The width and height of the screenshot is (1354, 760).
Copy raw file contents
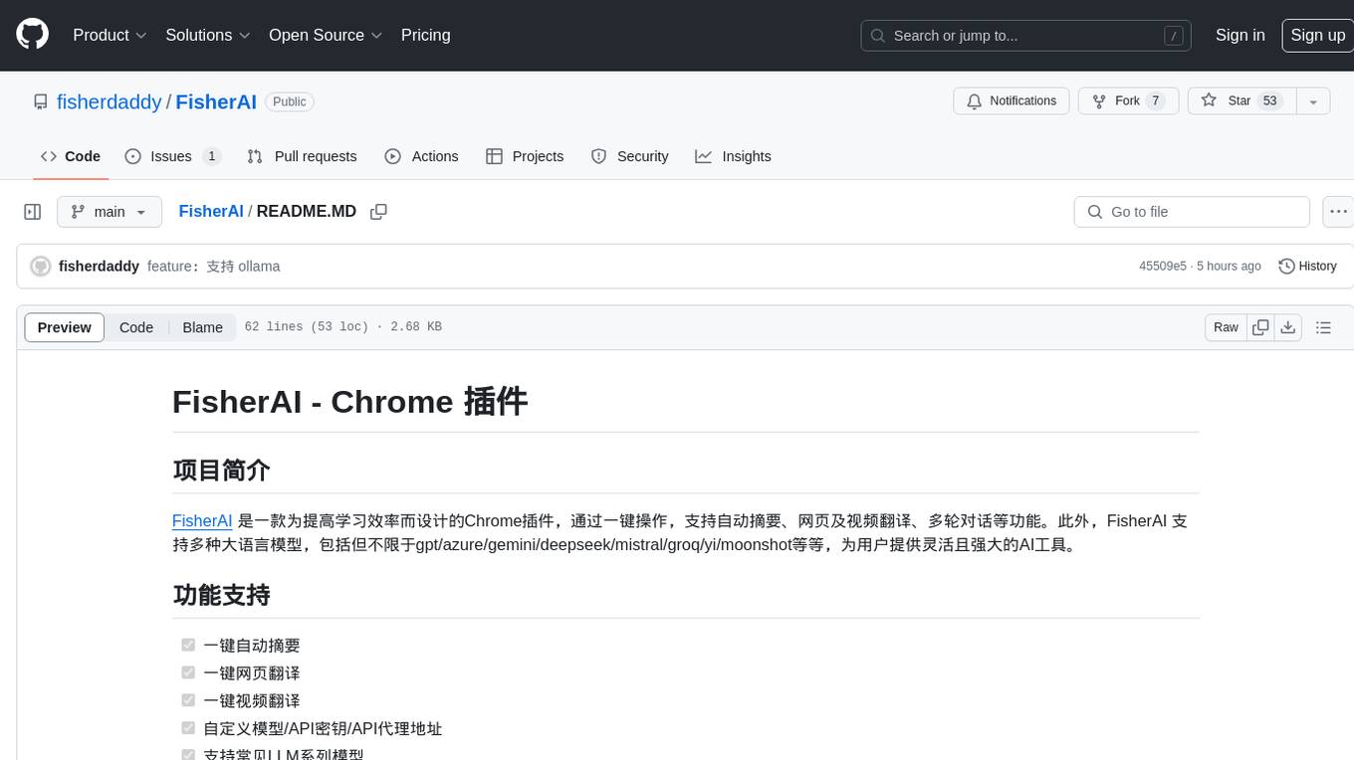1260,327
